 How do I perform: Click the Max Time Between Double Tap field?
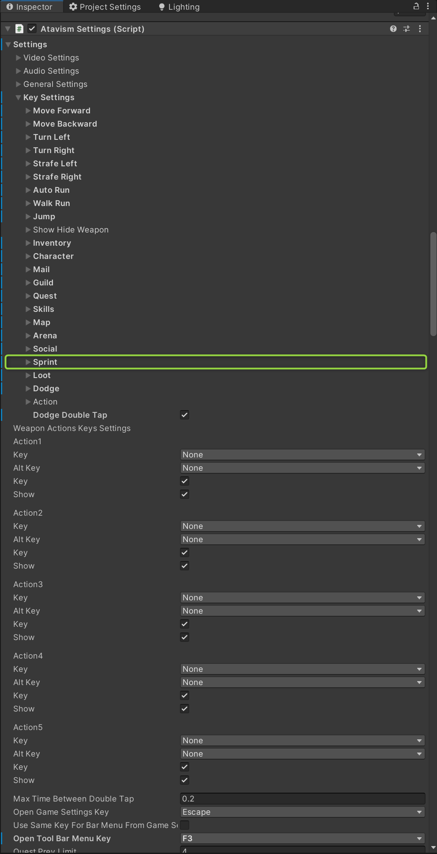tap(303, 799)
